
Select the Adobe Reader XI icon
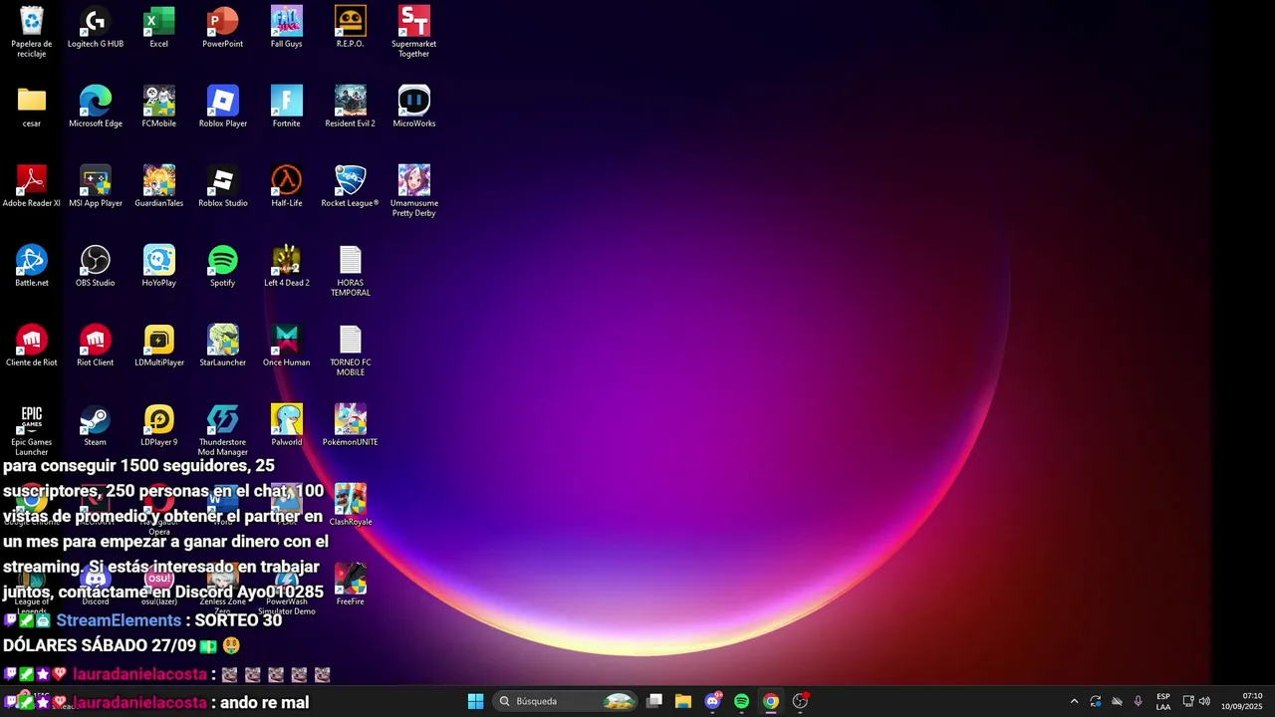coord(32,187)
